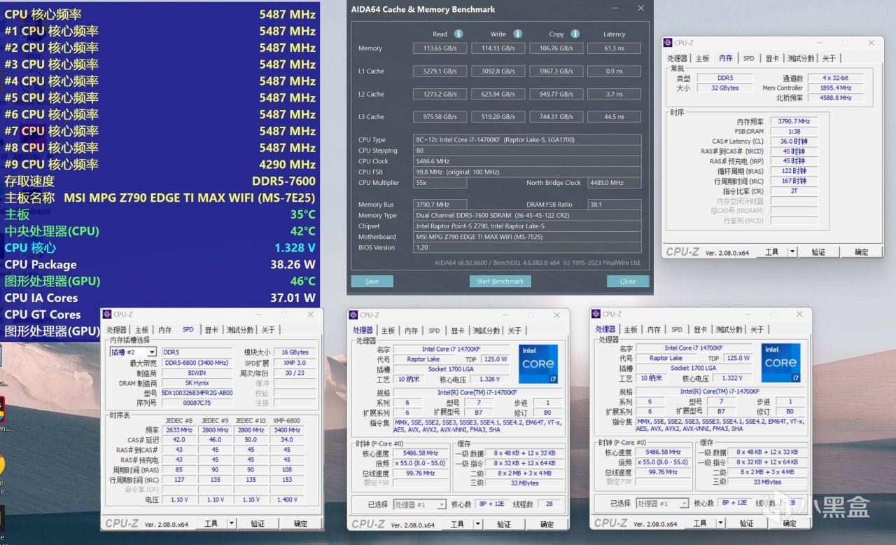Click the CPU-Z title icon of the SPD window
This screenshot has width=896, height=545.
coord(108,315)
